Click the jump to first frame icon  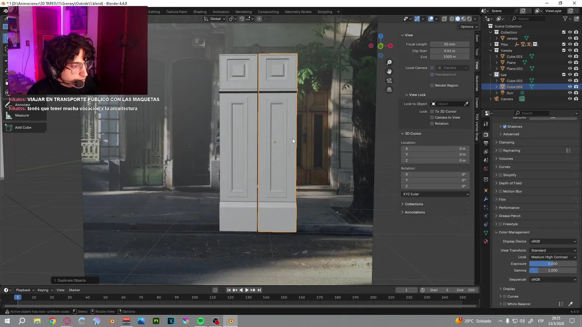[x=229, y=290]
